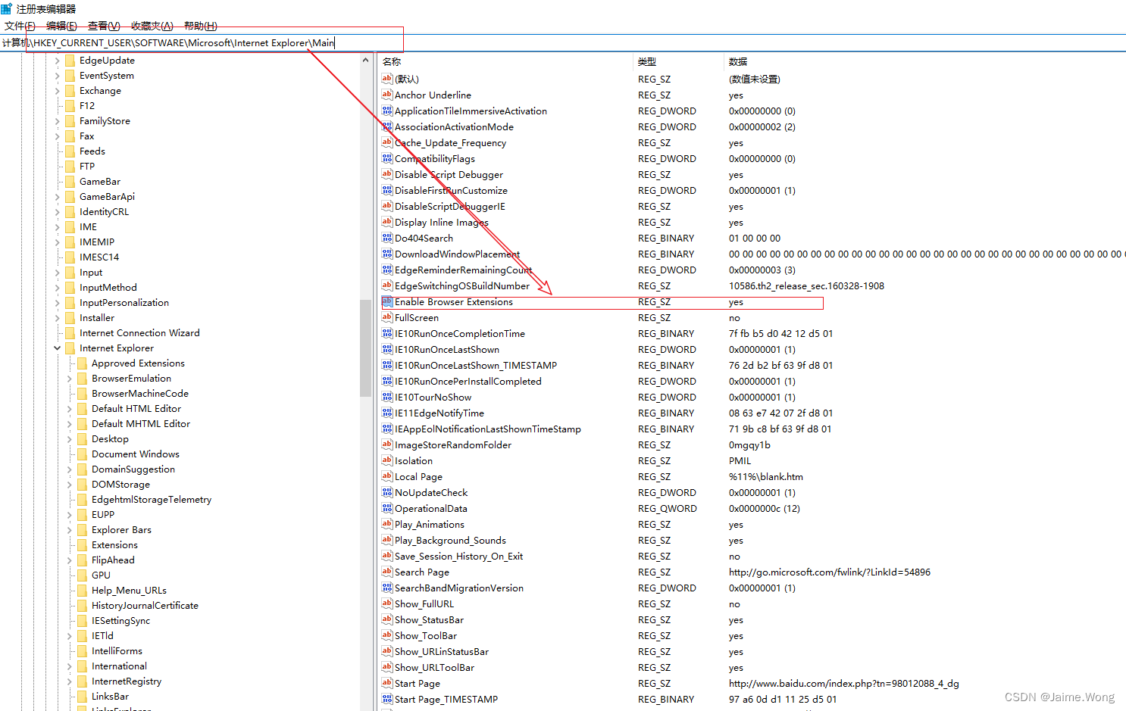Click the folder icon of Approved Extensions
Viewport: 1126px width, 711px height.
[x=82, y=363]
